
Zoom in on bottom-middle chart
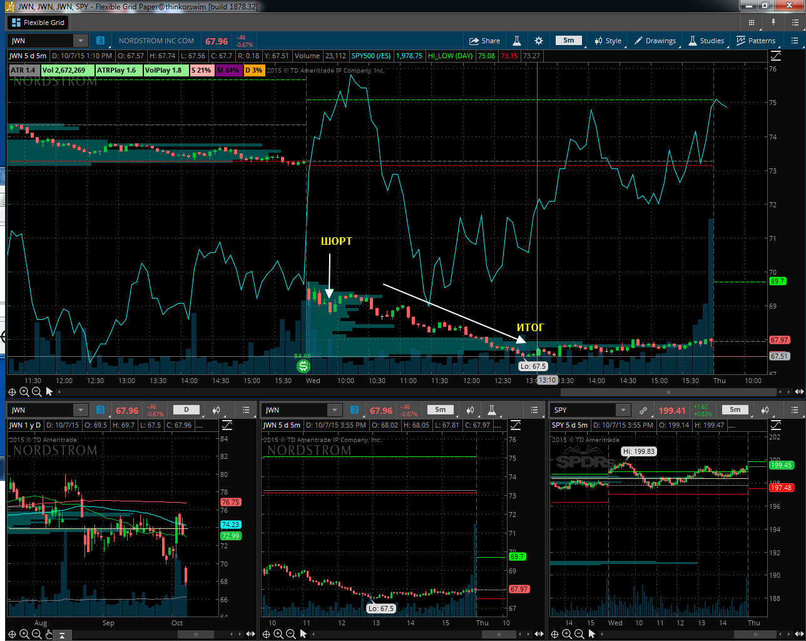(x=278, y=634)
